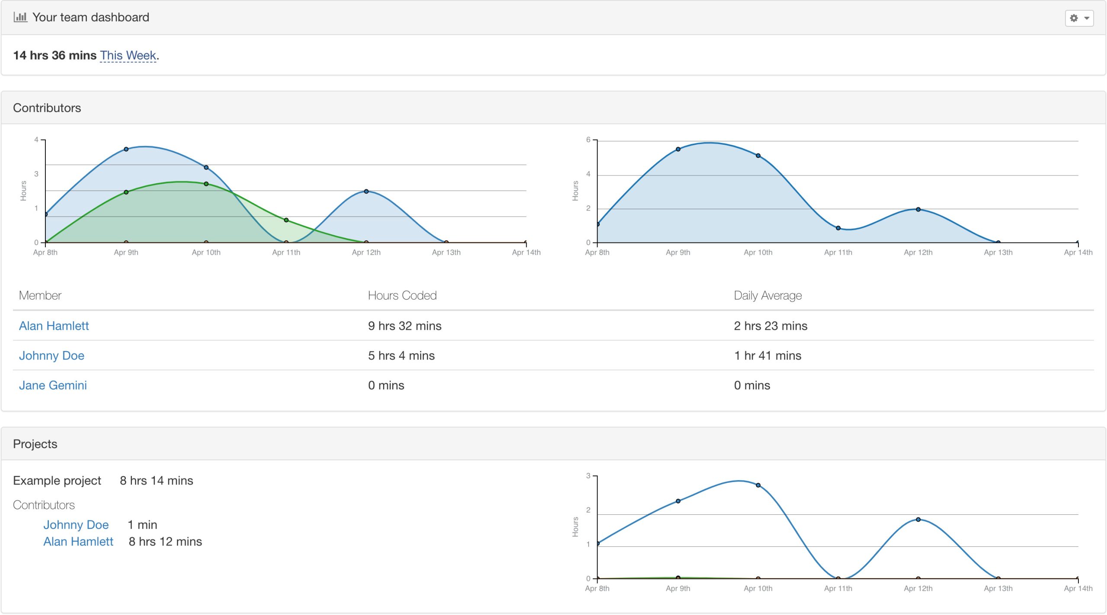Click the Apr 9th blue point in left contributors chart
The height and width of the screenshot is (615, 1107).
click(x=126, y=149)
